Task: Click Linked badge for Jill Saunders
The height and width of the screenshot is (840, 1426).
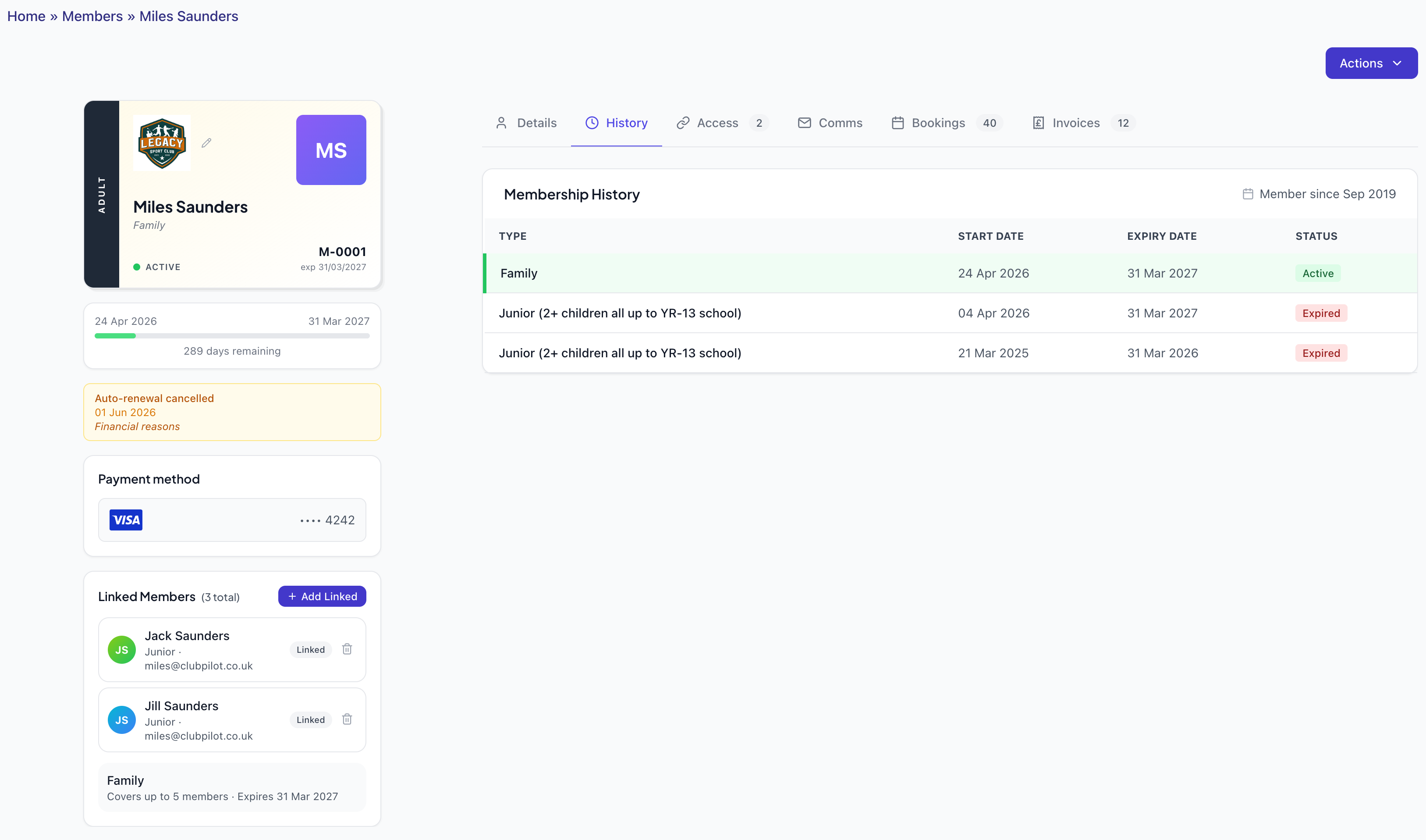Action: pyautogui.click(x=311, y=719)
